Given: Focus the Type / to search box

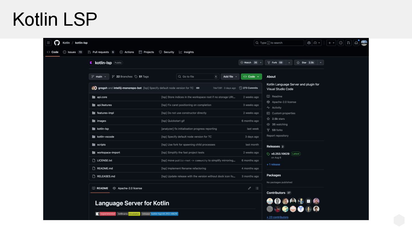Looking at the screenshot, I should [279, 43].
